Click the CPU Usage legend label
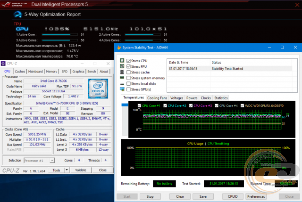The width and height of the screenshot is (302, 202). pos(195,144)
